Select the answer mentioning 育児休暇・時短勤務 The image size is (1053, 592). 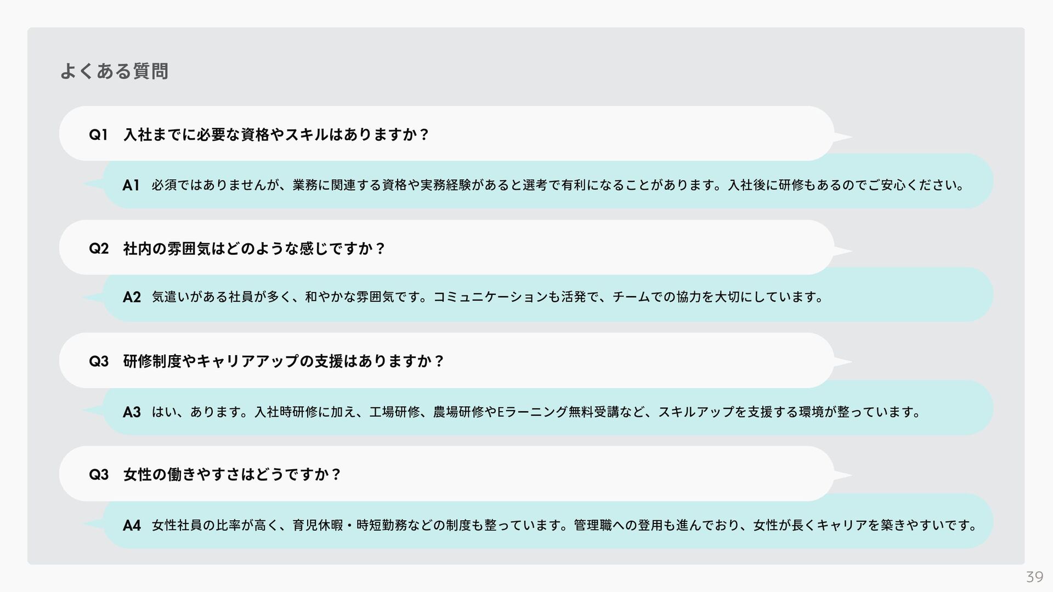[x=564, y=525]
